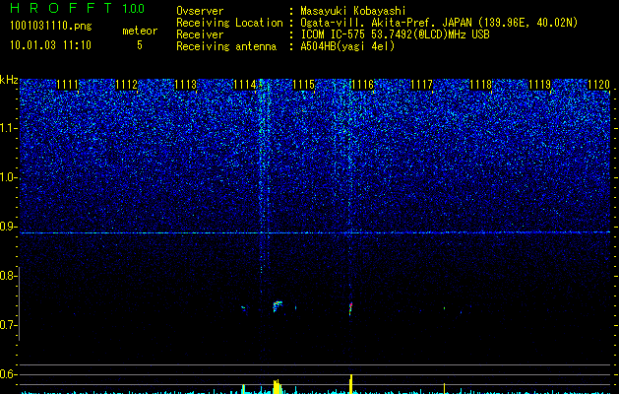Click the meteor echo after 1114
619x394 pixels.
tap(278, 306)
